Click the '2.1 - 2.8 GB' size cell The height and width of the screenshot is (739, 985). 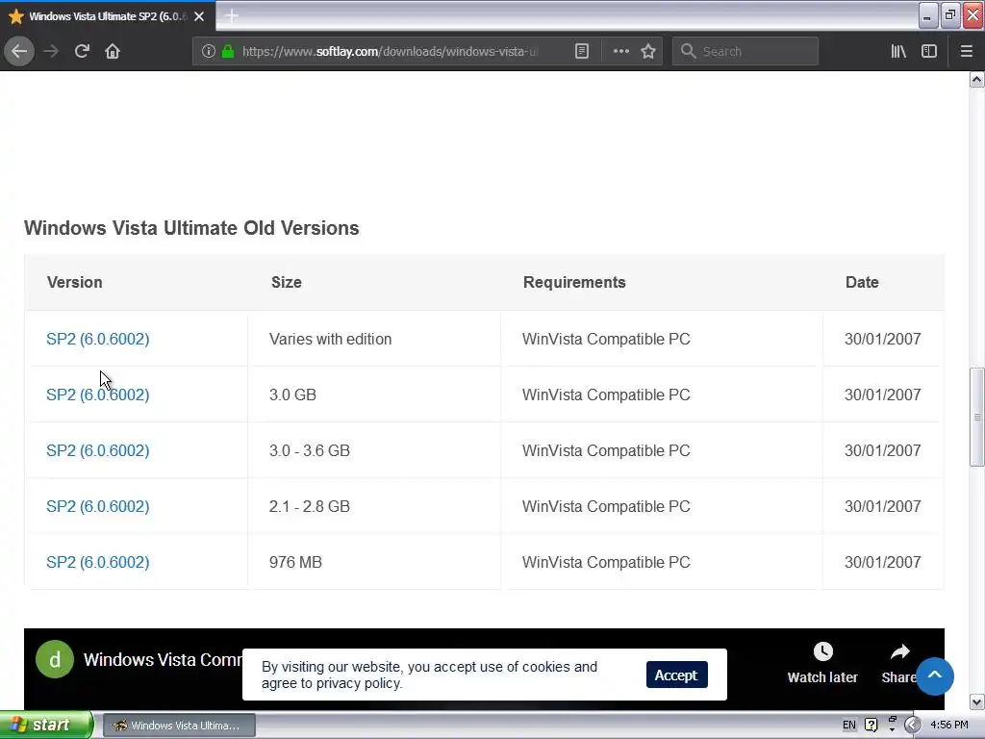pyautogui.click(x=309, y=506)
